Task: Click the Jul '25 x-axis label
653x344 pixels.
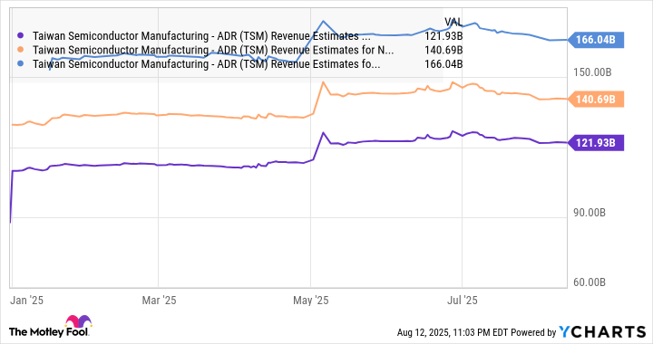Action: 463,301
